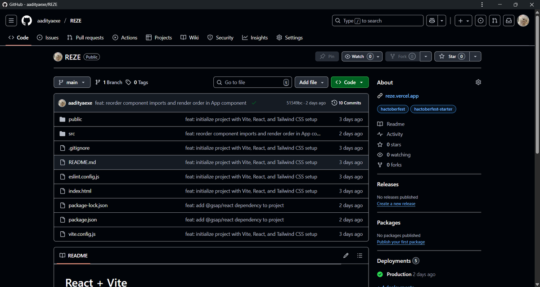Open the README.md file

[82, 162]
